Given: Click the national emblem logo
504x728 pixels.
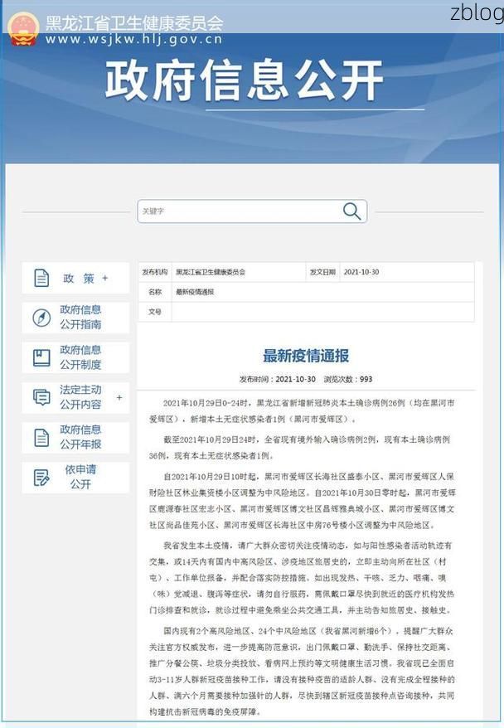Looking at the screenshot, I should 23,29.
